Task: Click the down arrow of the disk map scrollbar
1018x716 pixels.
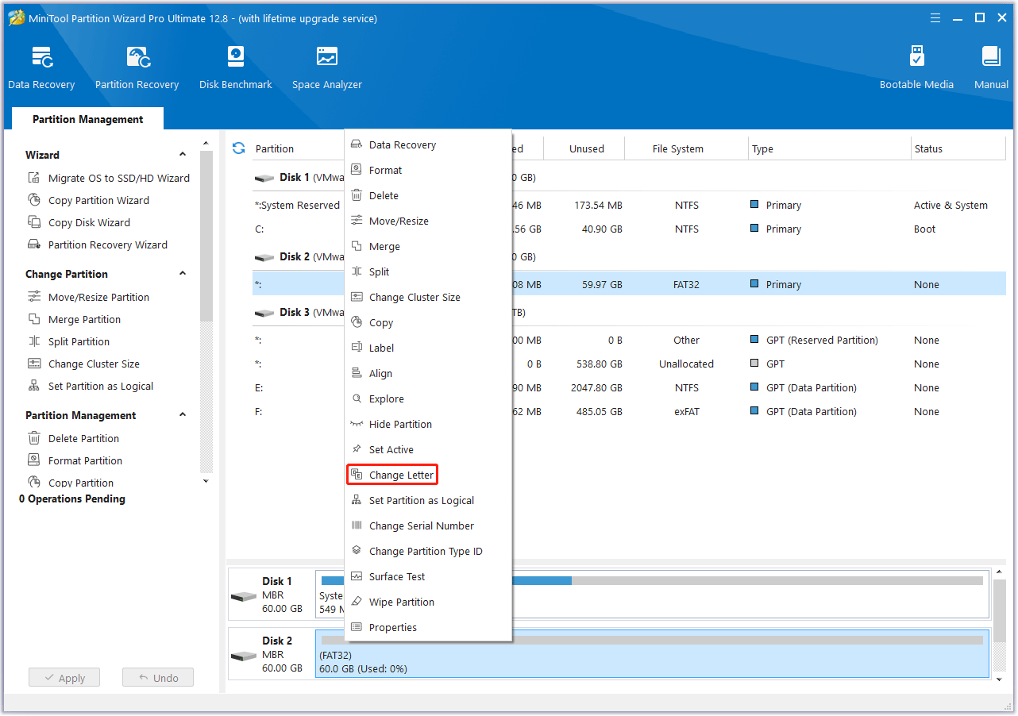Action: point(999,679)
